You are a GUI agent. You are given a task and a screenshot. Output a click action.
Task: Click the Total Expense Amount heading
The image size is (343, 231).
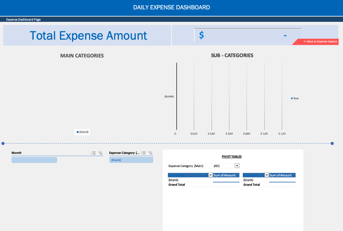[88, 36]
